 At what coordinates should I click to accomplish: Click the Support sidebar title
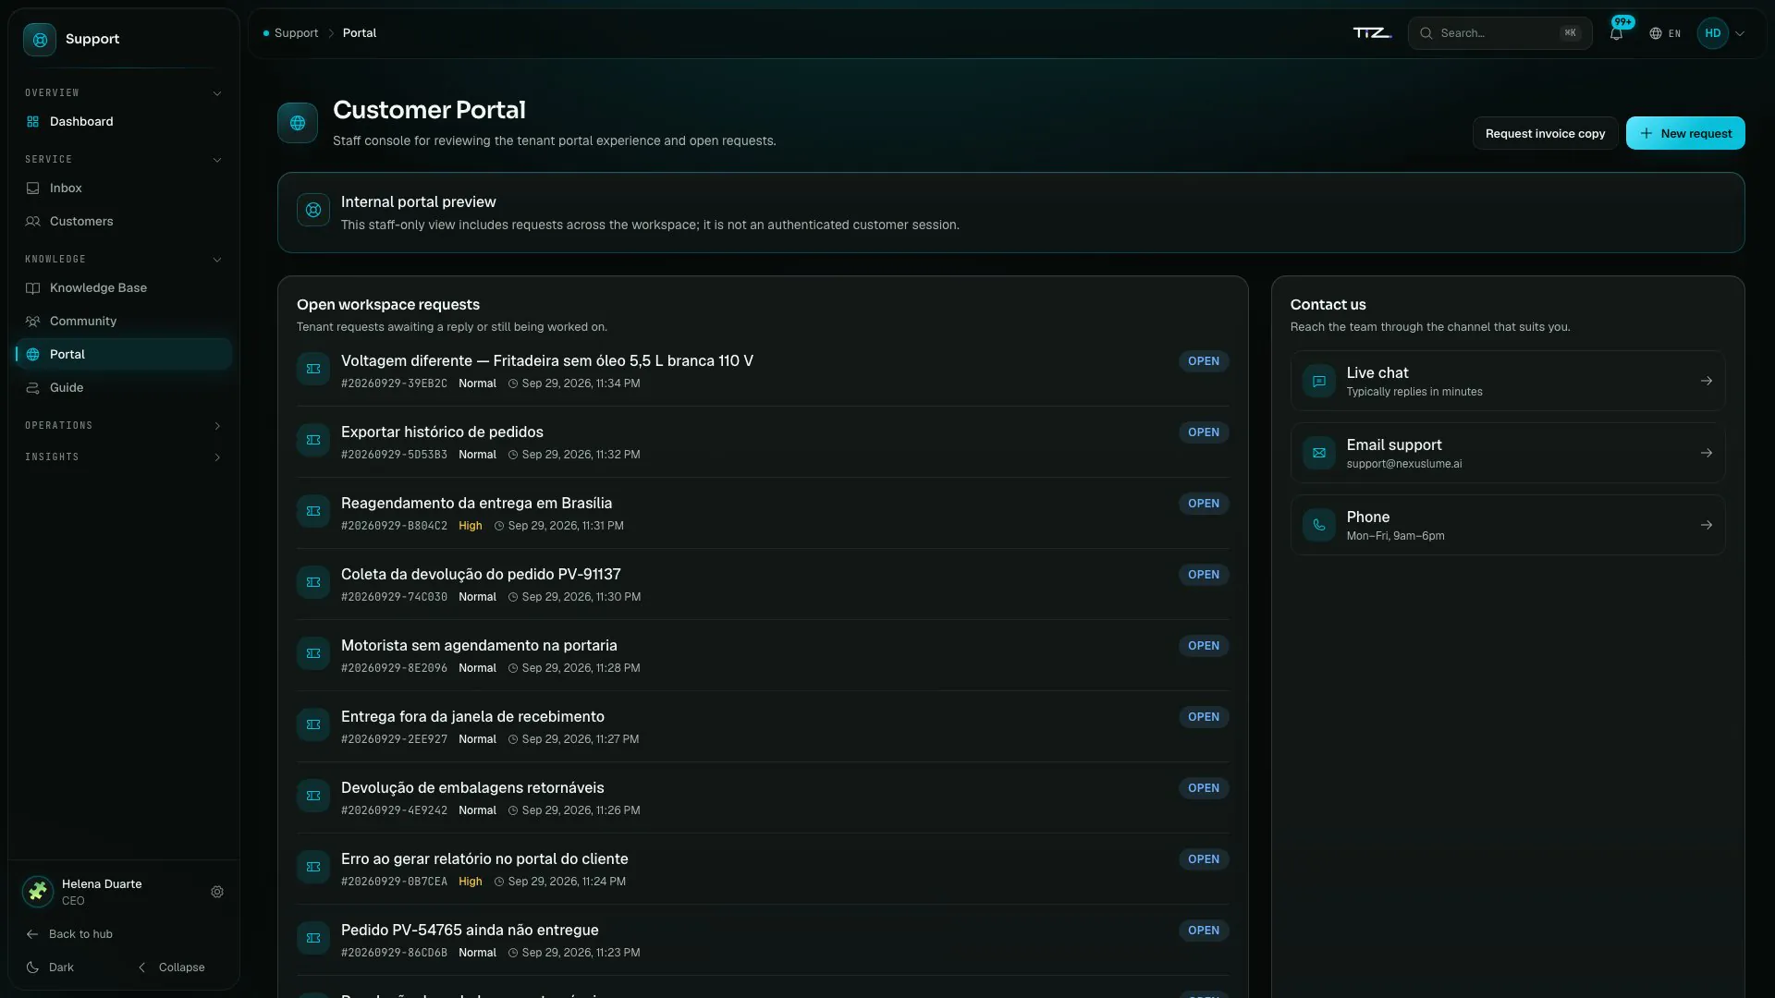tap(92, 39)
